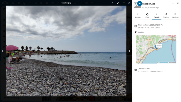The height and width of the screenshot is (102, 181).
Task: Select the Details tab
Action: pos(156,16)
